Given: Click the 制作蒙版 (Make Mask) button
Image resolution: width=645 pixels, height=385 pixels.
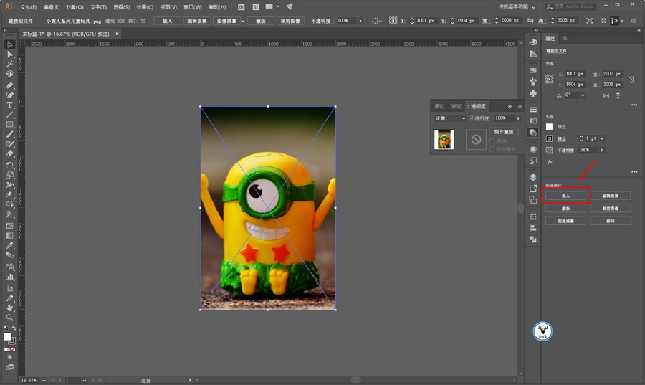Looking at the screenshot, I should (x=505, y=132).
